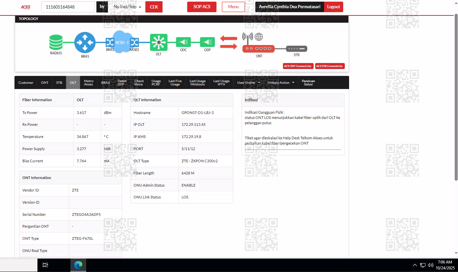Click ONU Link Status LOS value

pyautogui.click(x=185, y=197)
